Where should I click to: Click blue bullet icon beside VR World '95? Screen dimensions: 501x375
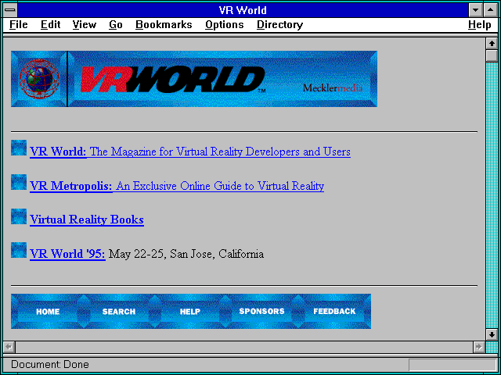[19, 250]
